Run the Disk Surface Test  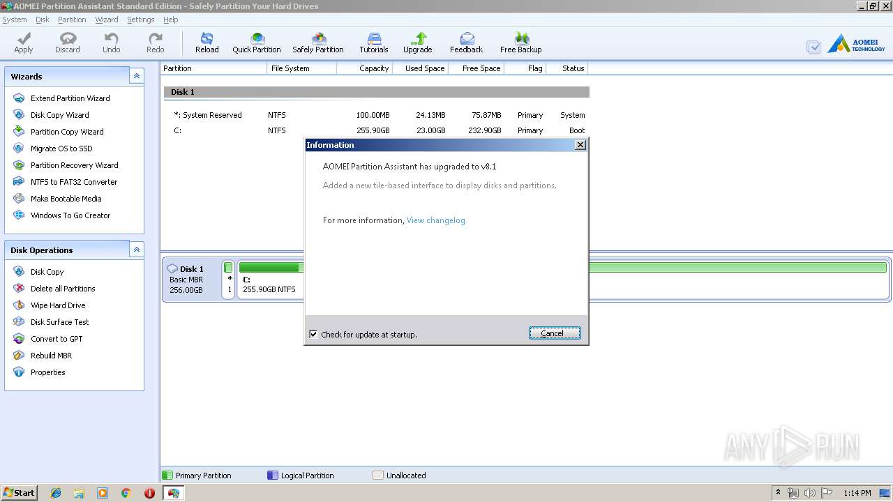(x=51, y=322)
